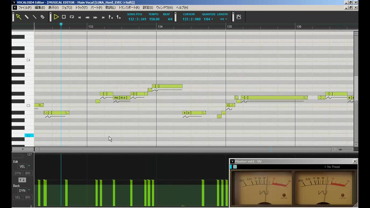Open the 歌詞(L) menu

coord(110,8)
